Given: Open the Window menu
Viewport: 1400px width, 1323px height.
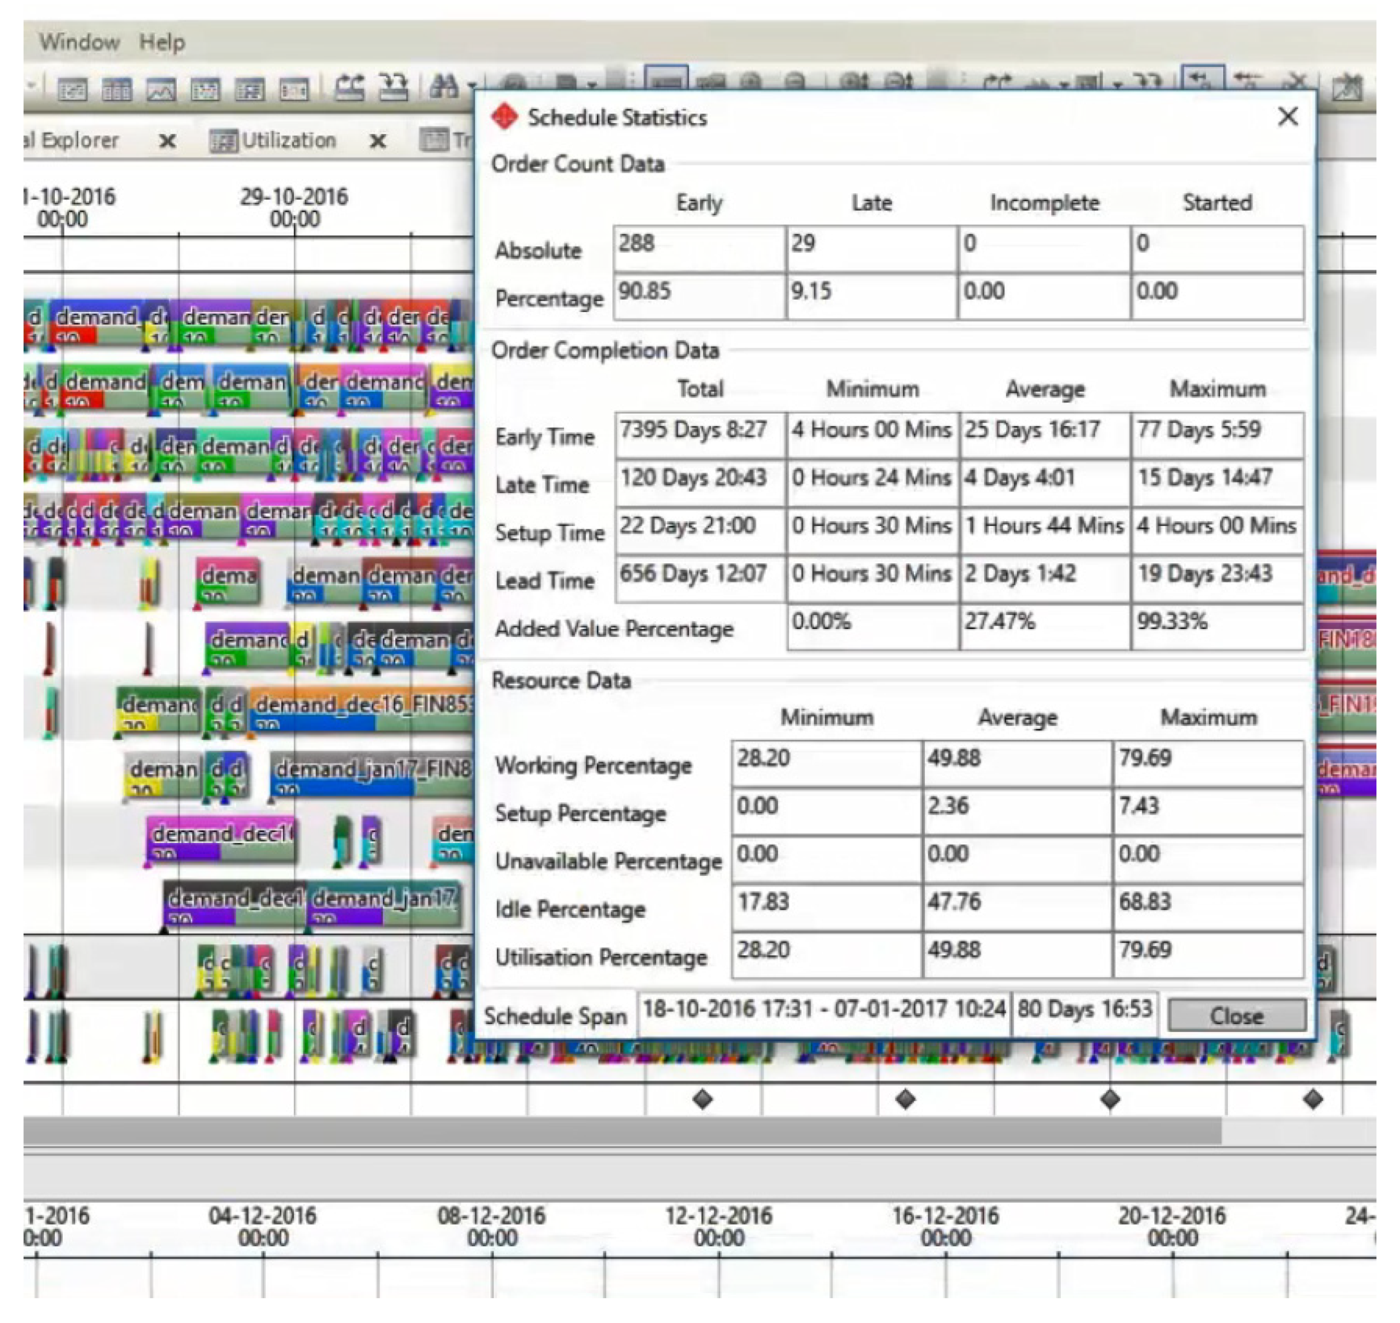Looking at the screenshot, I should [79, 42].
